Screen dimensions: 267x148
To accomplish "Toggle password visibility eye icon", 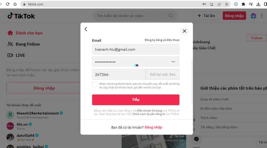I will (x=173, y=62).
